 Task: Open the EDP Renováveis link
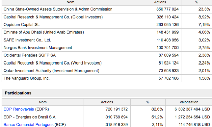point(19,109)
